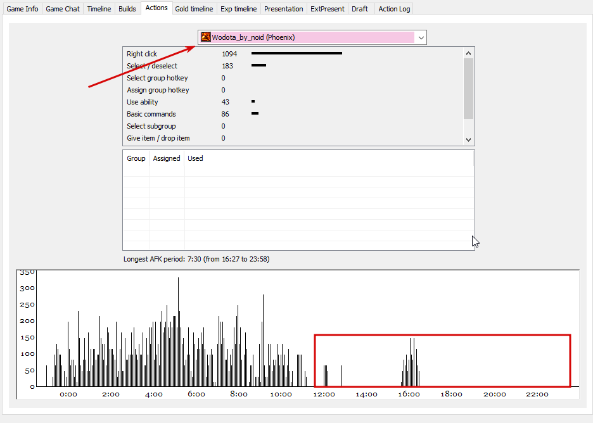The width and height of the screenshot is (593, 423).
Task: Click the Group column header
Action: (136, 158)
